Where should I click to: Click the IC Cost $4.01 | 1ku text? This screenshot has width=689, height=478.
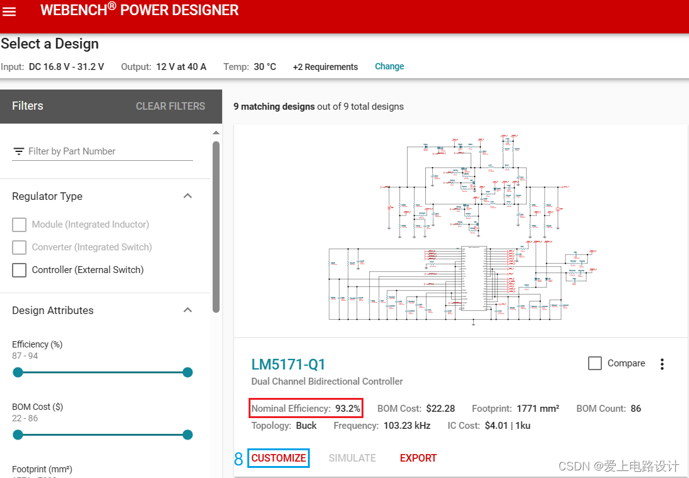pyautogui.click(x=489, y=426)
